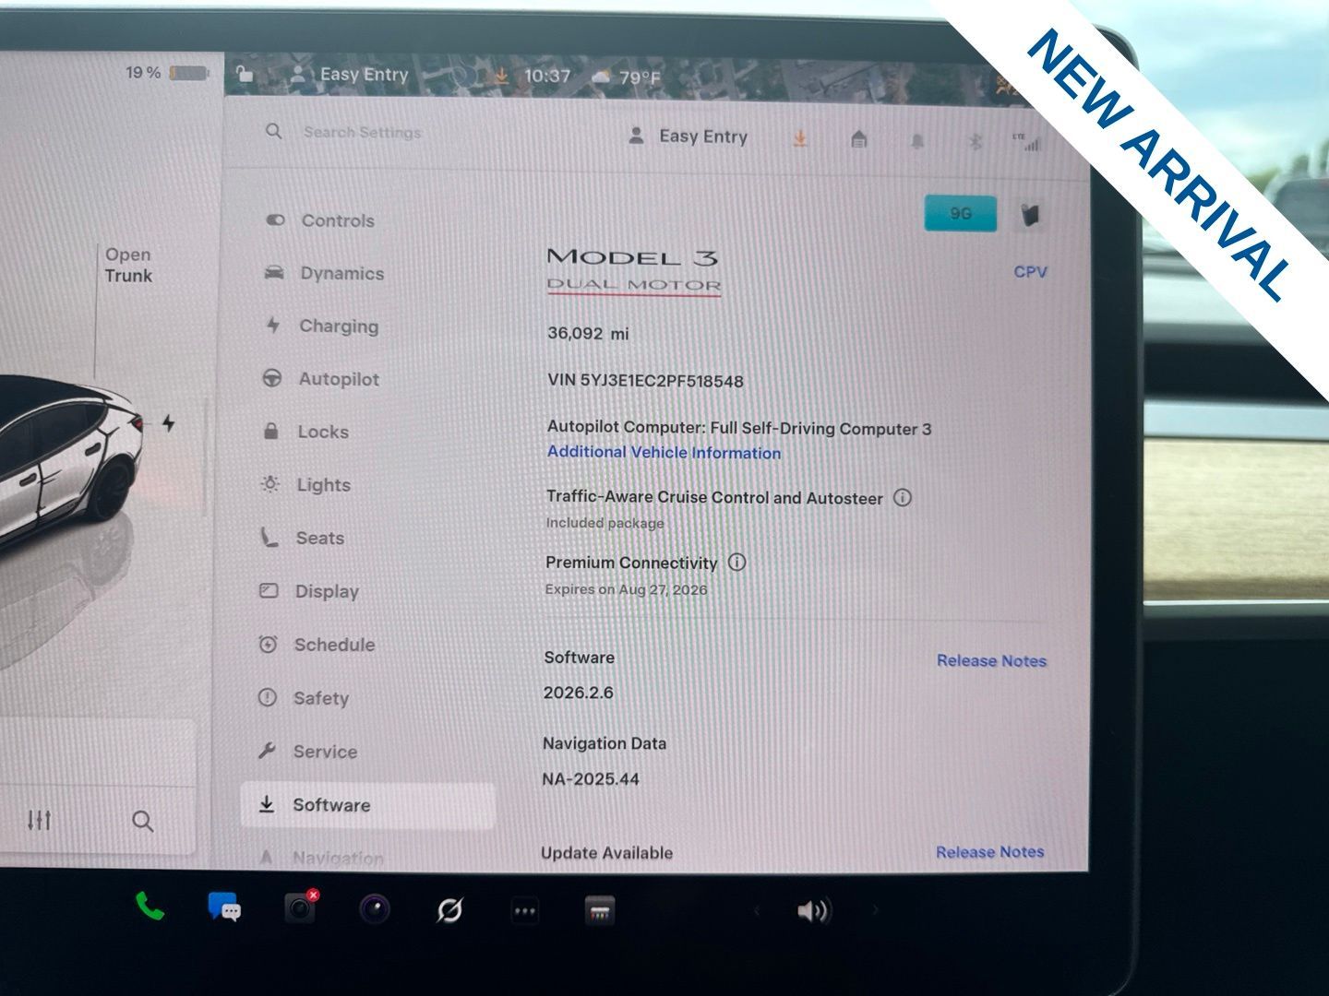Open quick controls sliders icon on left panel

click(x=39, y=820)
